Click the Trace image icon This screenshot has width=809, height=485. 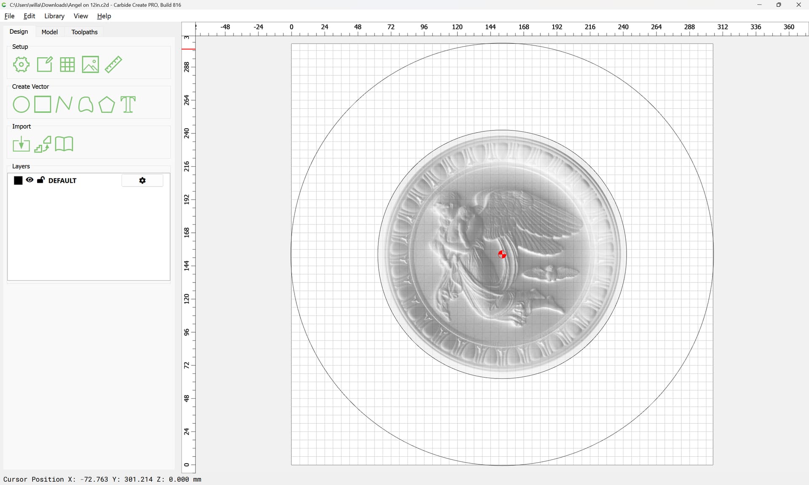pyautogui.click(x=43, y=144)
